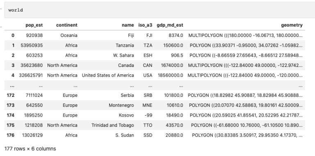Click the gdp_md_est column header
The height and width of the screenshot is (156, 315).
[x=170, y=25]
